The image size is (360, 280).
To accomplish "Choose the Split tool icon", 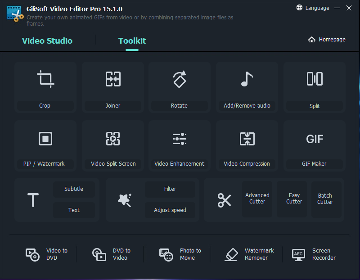I will [315, 79].
